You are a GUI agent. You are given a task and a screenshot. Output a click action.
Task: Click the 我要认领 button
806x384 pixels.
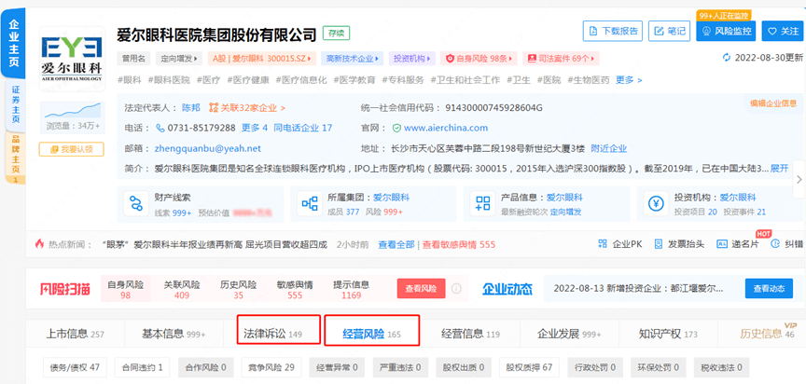click(72, 149)
